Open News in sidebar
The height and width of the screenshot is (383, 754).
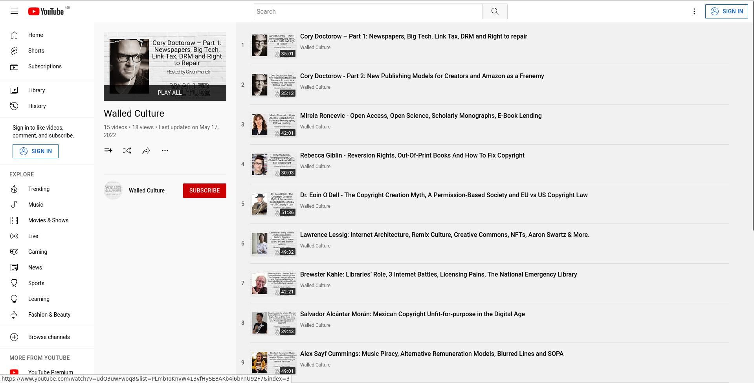point(47,268)
